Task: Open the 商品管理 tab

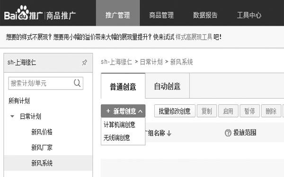Action: [161, 15]
